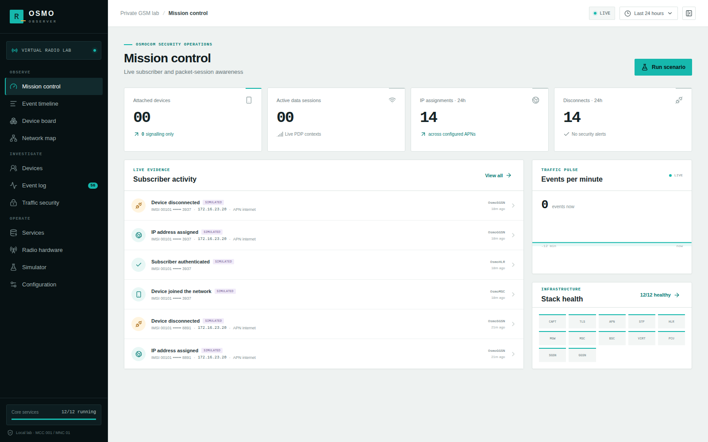The width and height of the screenshot is (708, 442).
Task: Click the shield icon beside Local lab
Action: click(10, 433)
